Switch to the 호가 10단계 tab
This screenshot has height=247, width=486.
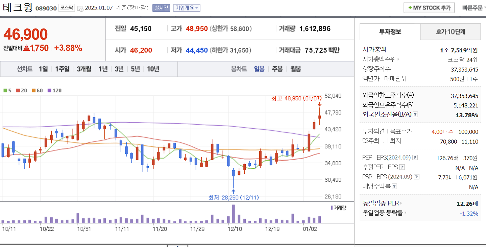pos(451,32)
